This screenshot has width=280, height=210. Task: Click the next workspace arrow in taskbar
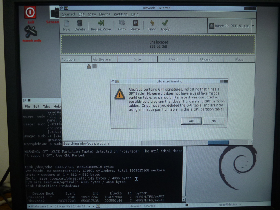point(51,206)
